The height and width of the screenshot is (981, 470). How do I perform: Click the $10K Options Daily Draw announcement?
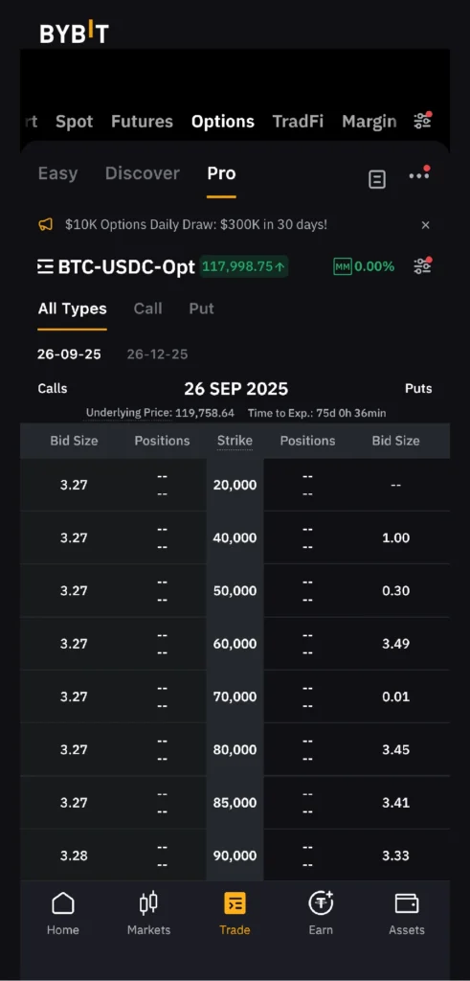pyautogui.click(x=195, y=224)
